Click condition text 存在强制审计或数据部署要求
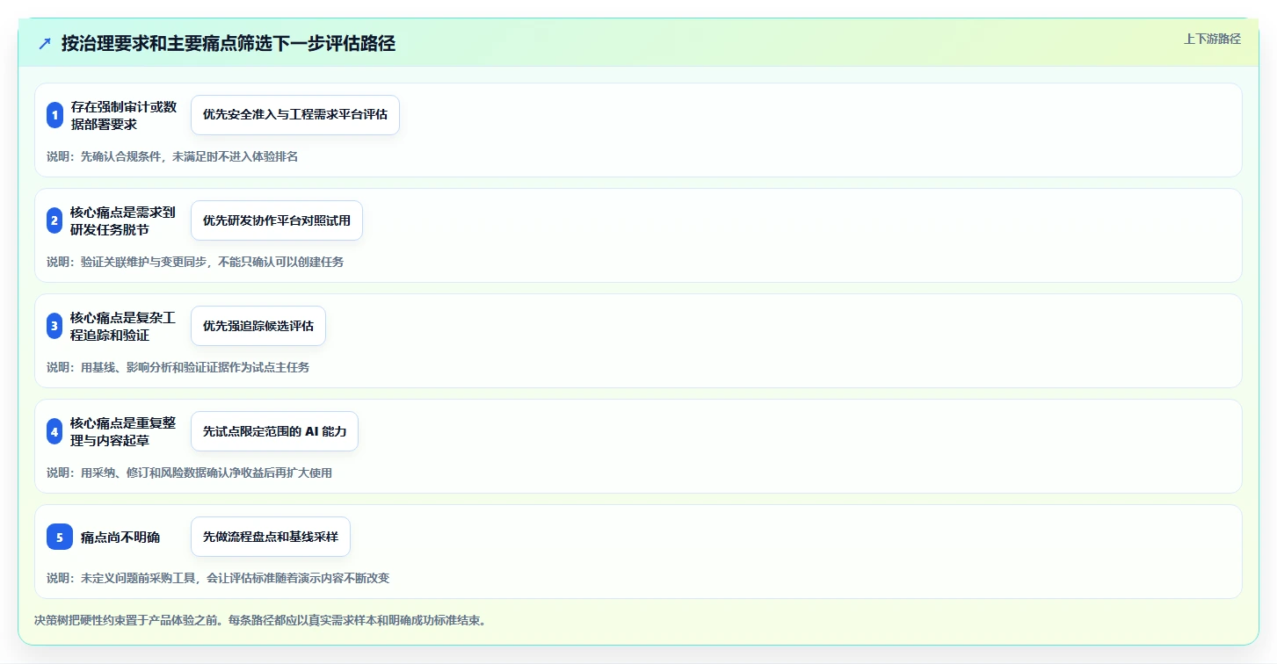 (124, 115)
